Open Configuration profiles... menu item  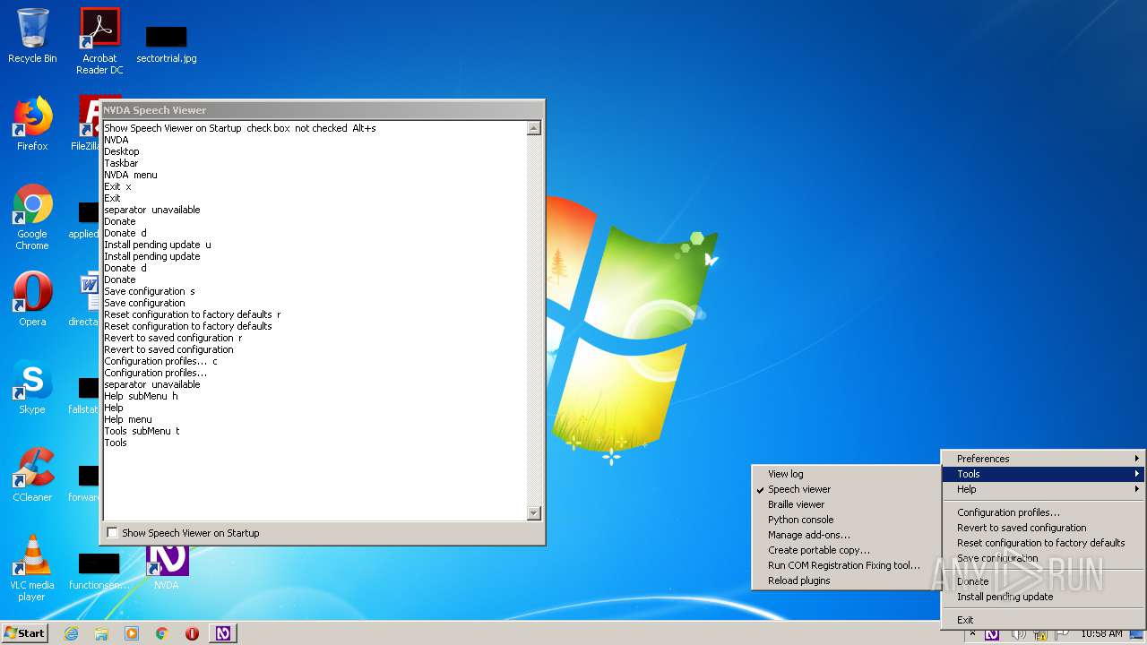coord(1043,512)
